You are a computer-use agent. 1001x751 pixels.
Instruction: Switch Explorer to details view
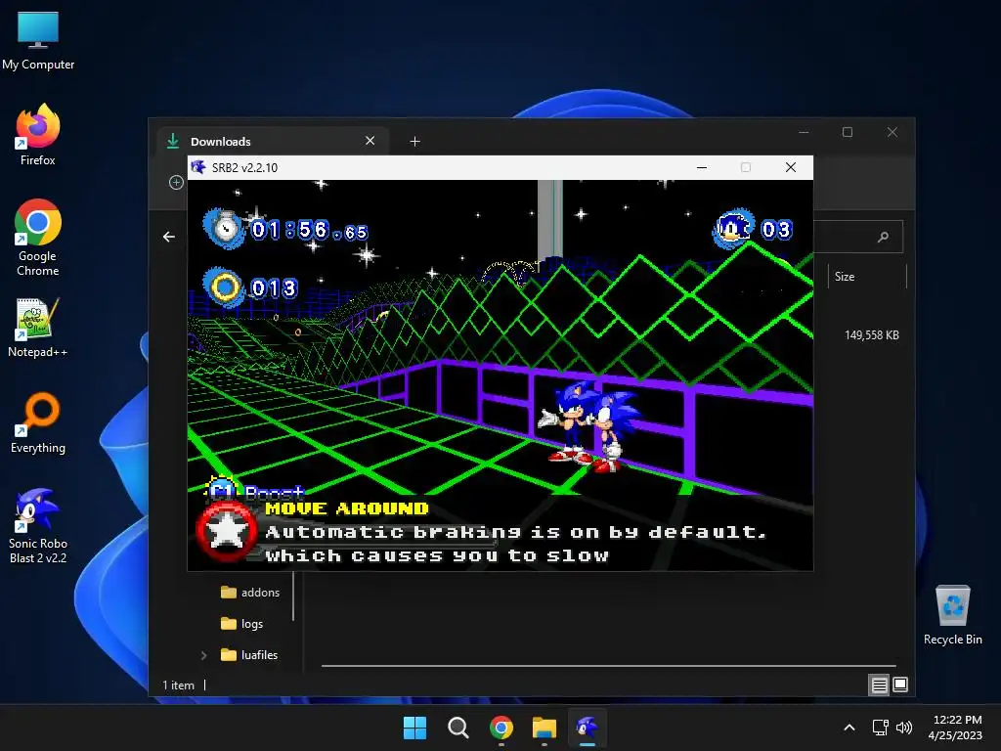[879, 685]
